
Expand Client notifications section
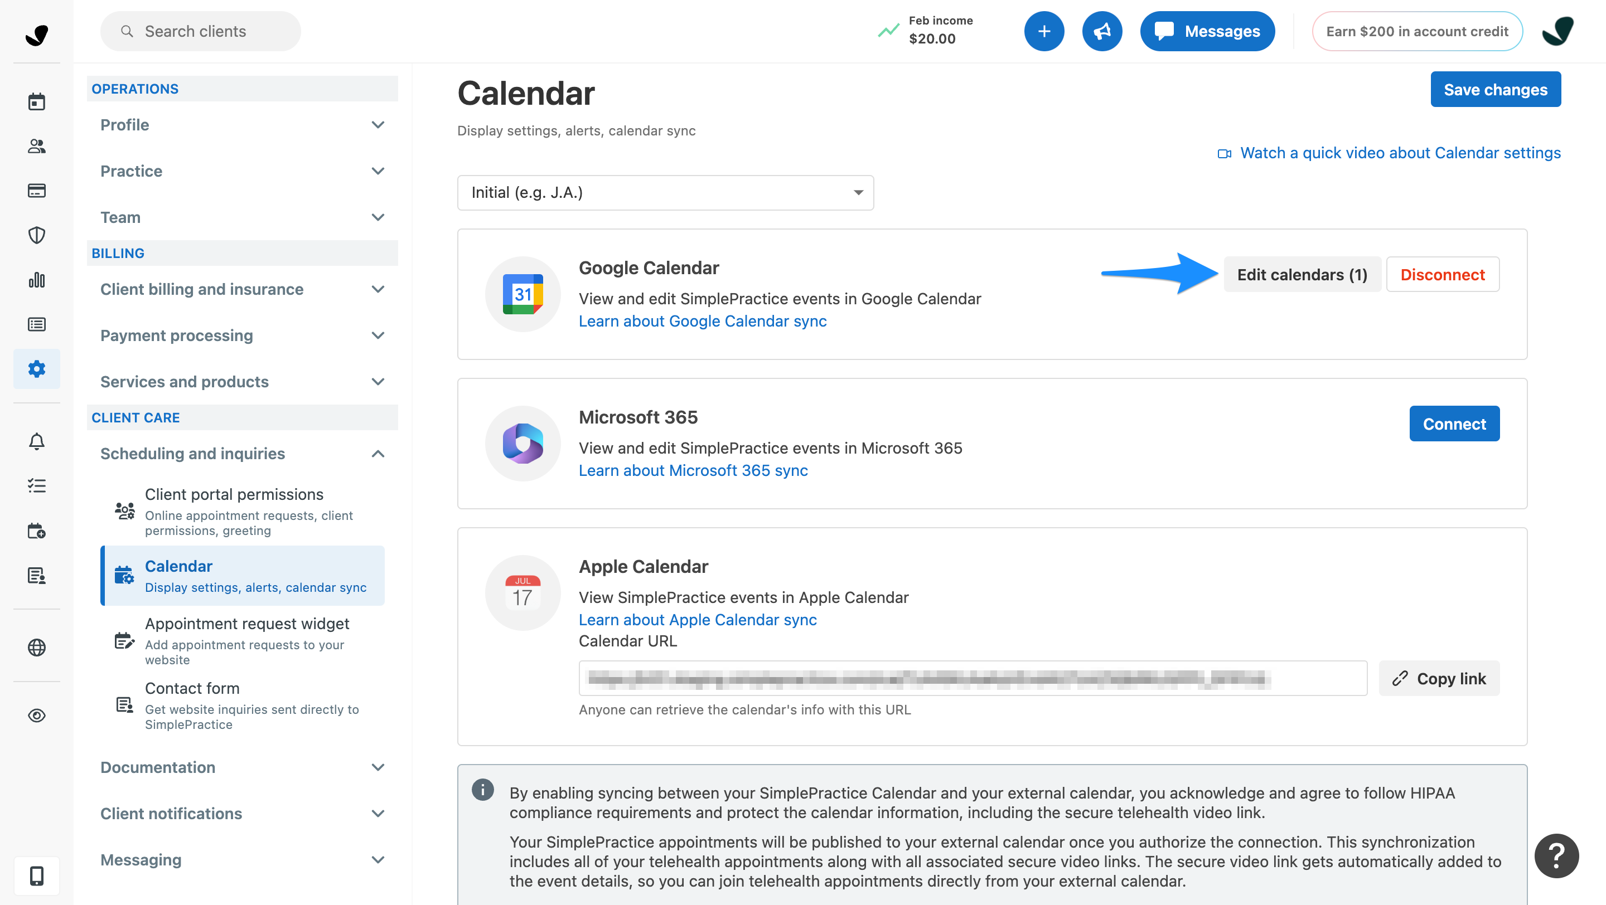click(242, 814)
